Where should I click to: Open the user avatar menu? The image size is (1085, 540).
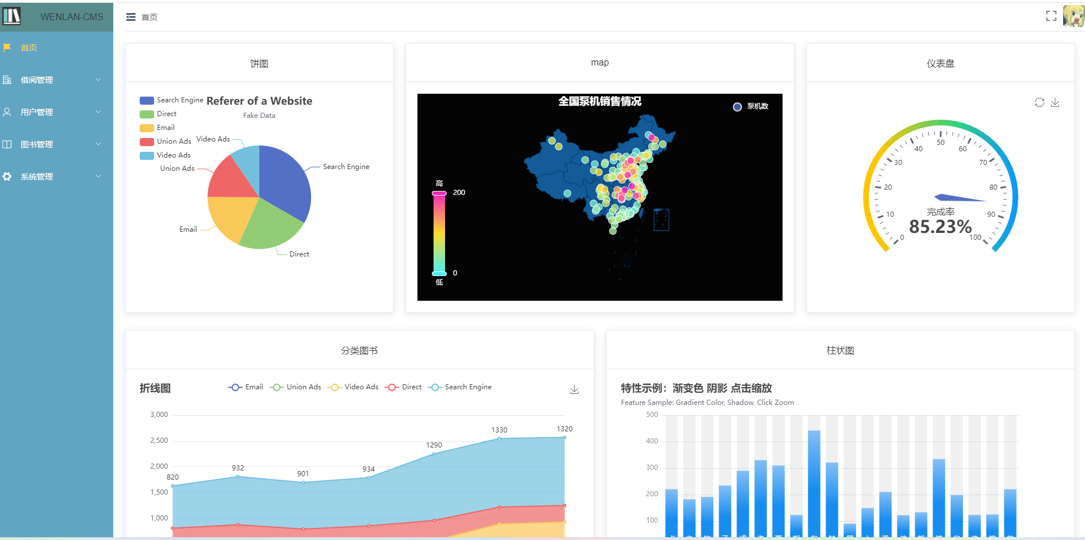tap(1074, 16)
